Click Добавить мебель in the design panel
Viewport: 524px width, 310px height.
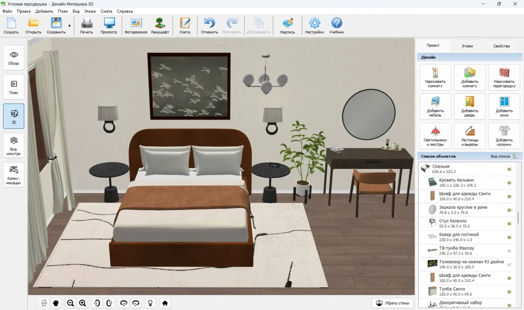pyautogui.click(x=435, y=106)
